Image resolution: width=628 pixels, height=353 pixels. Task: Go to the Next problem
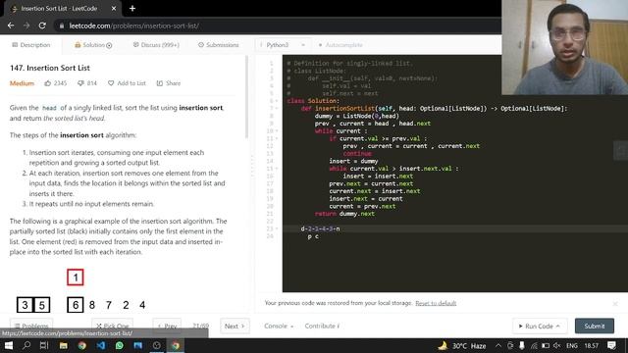[235, 326]
